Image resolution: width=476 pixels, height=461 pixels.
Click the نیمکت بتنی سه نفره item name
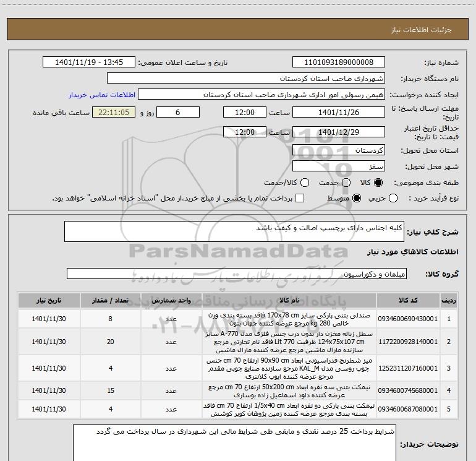click(x=289, y=391)
